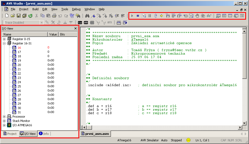Open the File menu
Viewport: 249px width, 144px height.
coord(13,9)
